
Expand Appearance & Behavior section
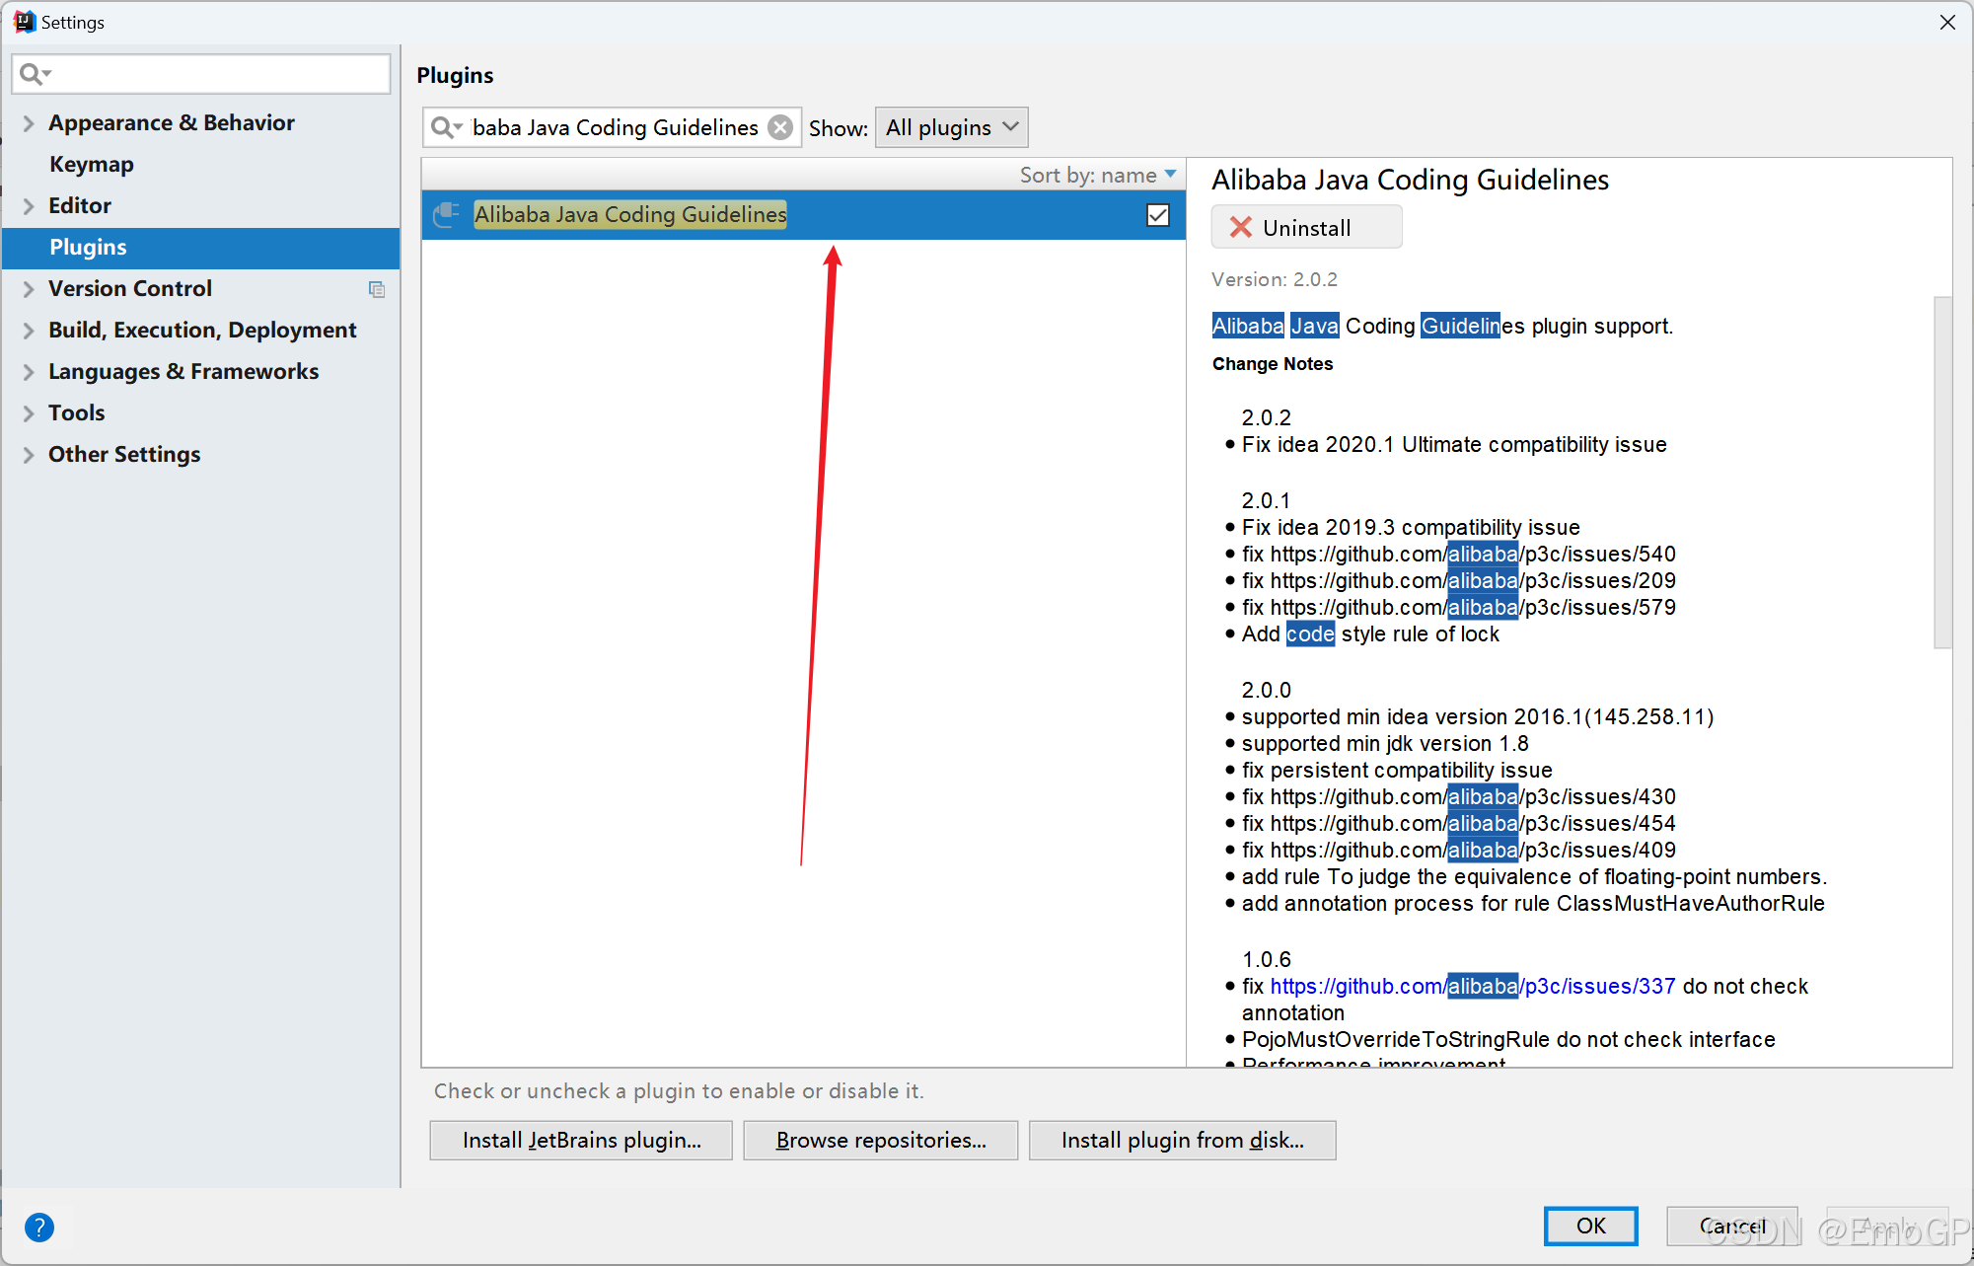coord(29,123)
